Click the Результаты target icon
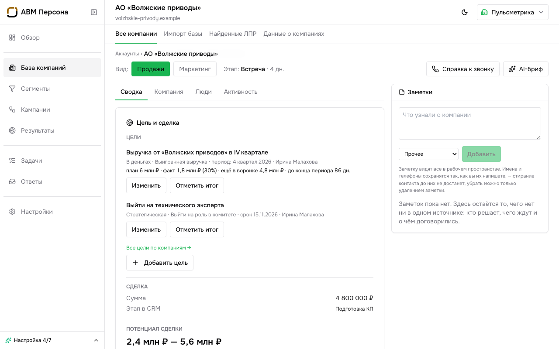This screenshot has width=559, height=349. coord(12,130)
